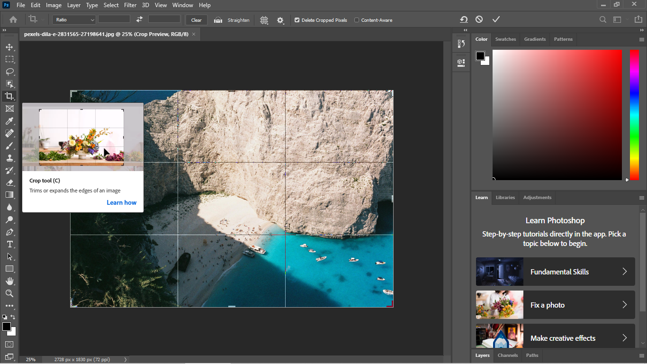The width and height of the screenshot is (647, 364).
Task: Select the Zoom tool
Action: pos(9,293)
